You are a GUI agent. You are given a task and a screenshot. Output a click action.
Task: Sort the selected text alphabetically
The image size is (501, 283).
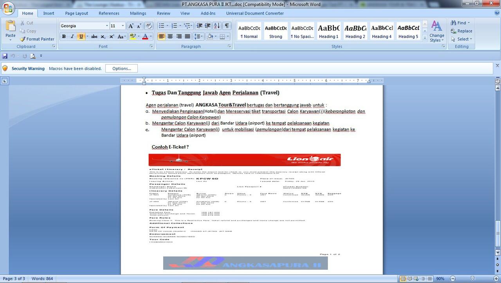[x=218, y=26]
